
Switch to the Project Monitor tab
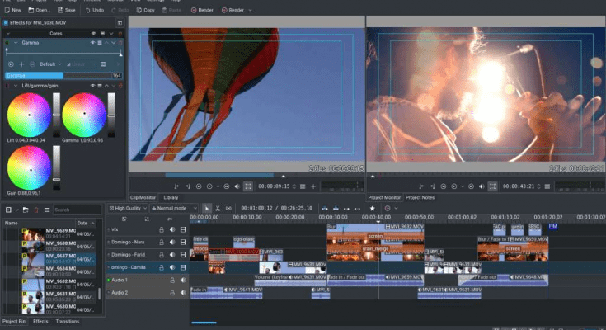tap(384, 197)
